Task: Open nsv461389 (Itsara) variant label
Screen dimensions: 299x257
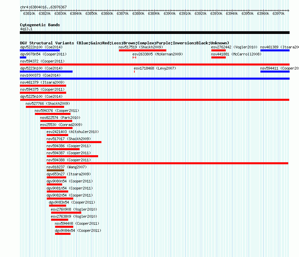Action: point(280,47)
